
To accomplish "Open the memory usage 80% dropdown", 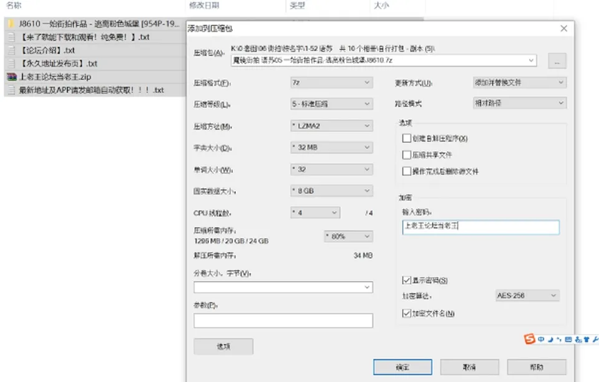I will click(348, 237).
